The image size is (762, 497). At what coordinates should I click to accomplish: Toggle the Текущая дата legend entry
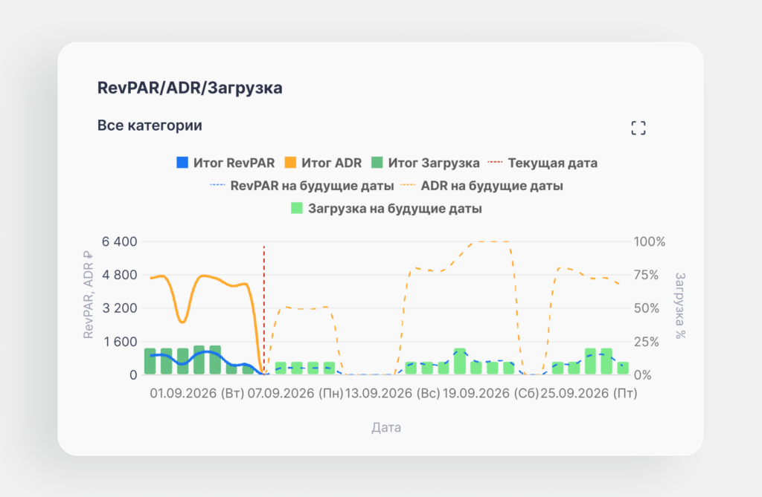tap(542, 163)
